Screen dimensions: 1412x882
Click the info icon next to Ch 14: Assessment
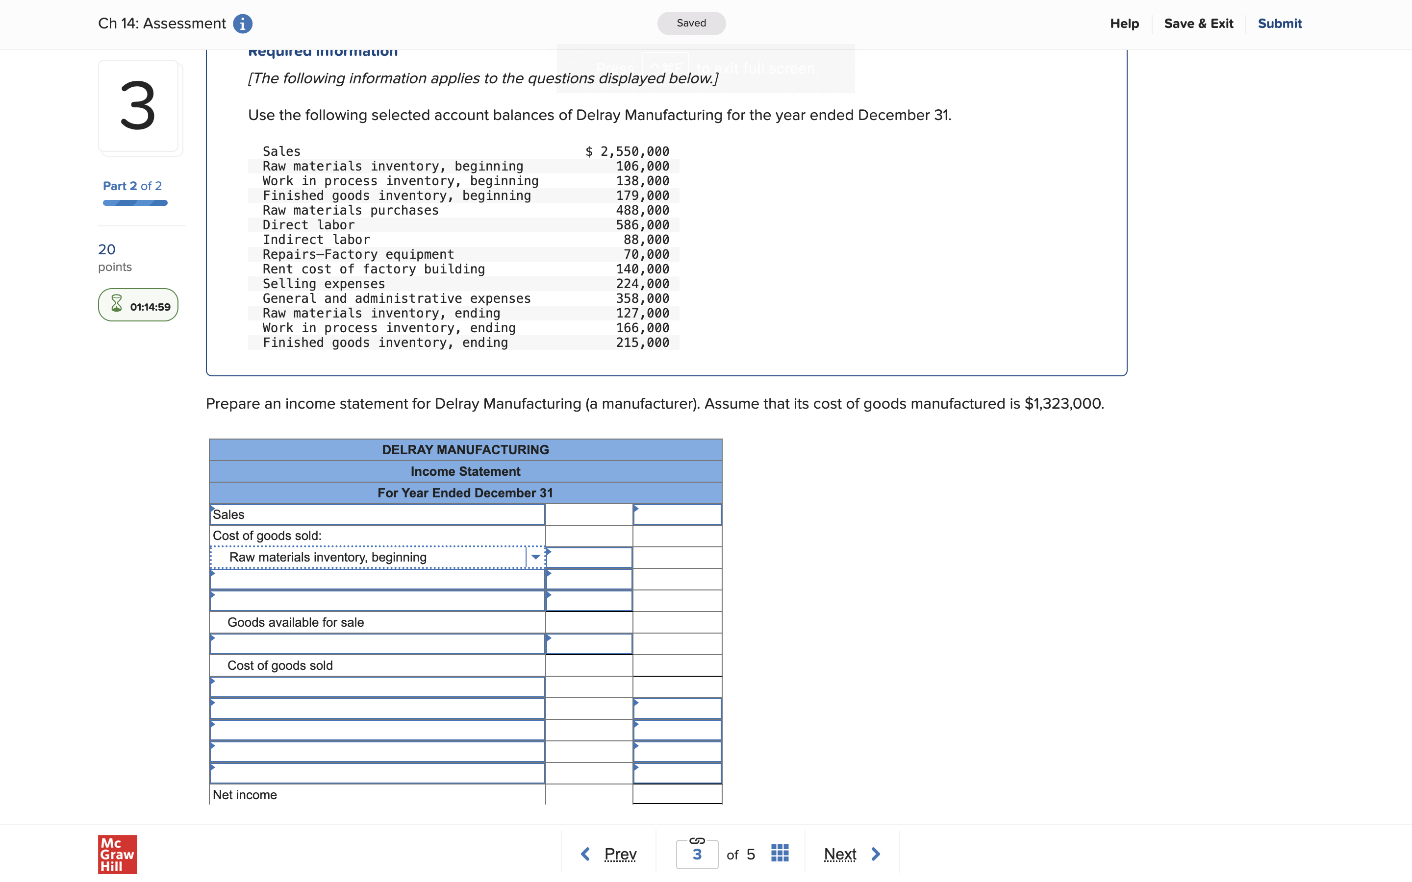pos(243,24)
